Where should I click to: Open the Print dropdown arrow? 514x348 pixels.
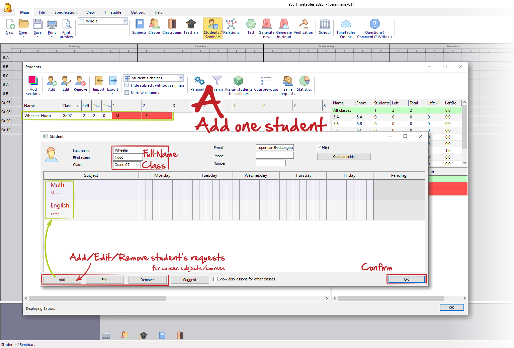52,37
